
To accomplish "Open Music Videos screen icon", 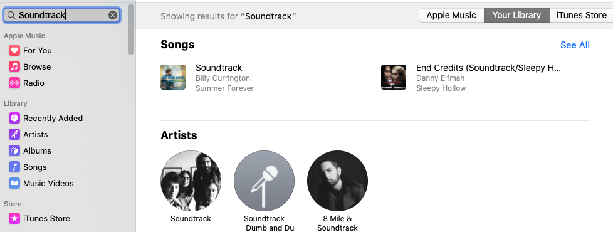I will [14, 184].
